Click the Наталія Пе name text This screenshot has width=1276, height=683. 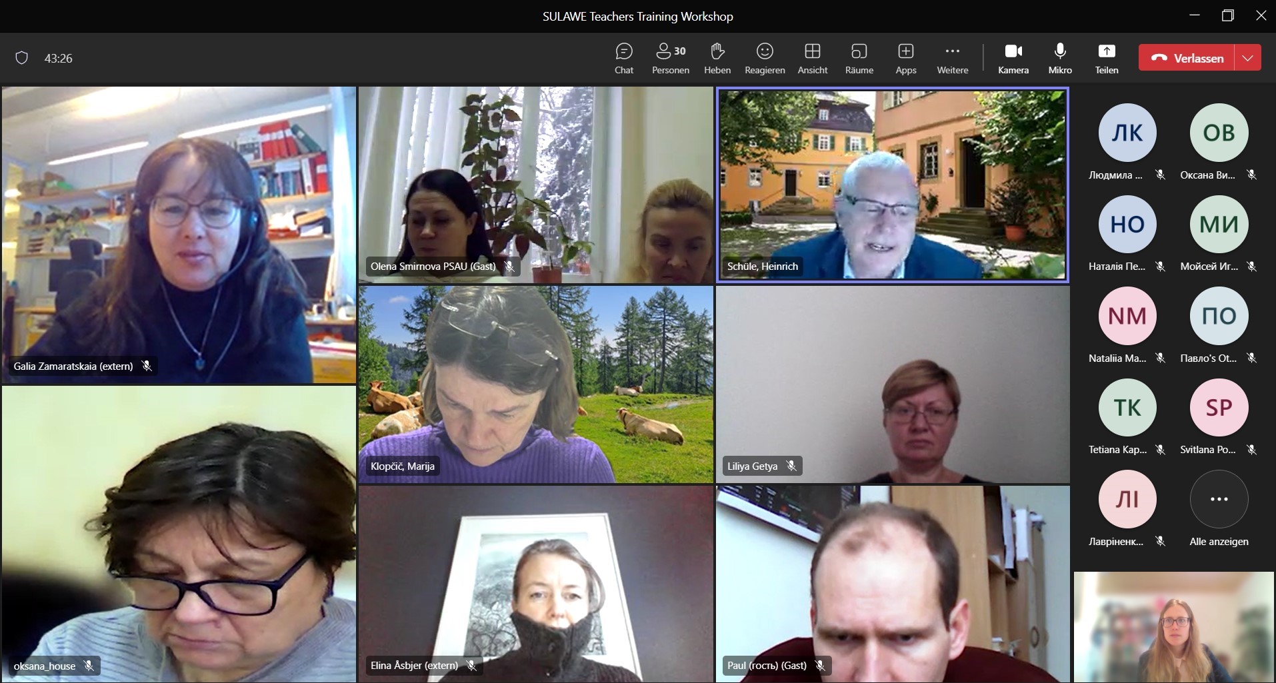tap(1117, 266)
